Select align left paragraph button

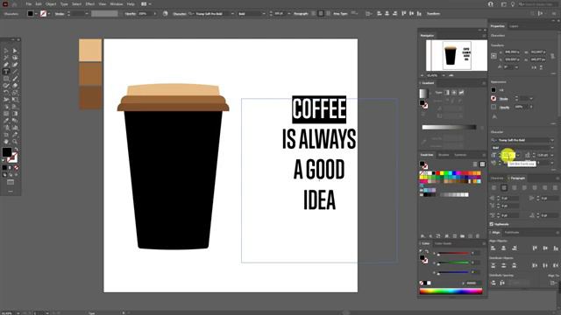tap(494, 187)
